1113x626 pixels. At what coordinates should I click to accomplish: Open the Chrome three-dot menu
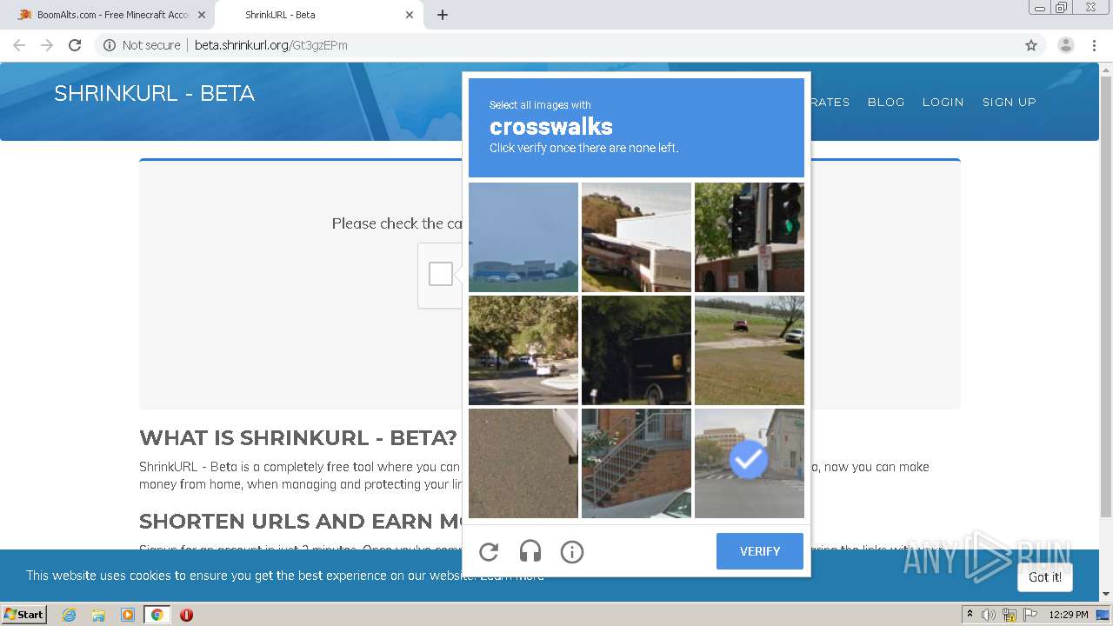pyautogui.click(x=1094, y=45)
